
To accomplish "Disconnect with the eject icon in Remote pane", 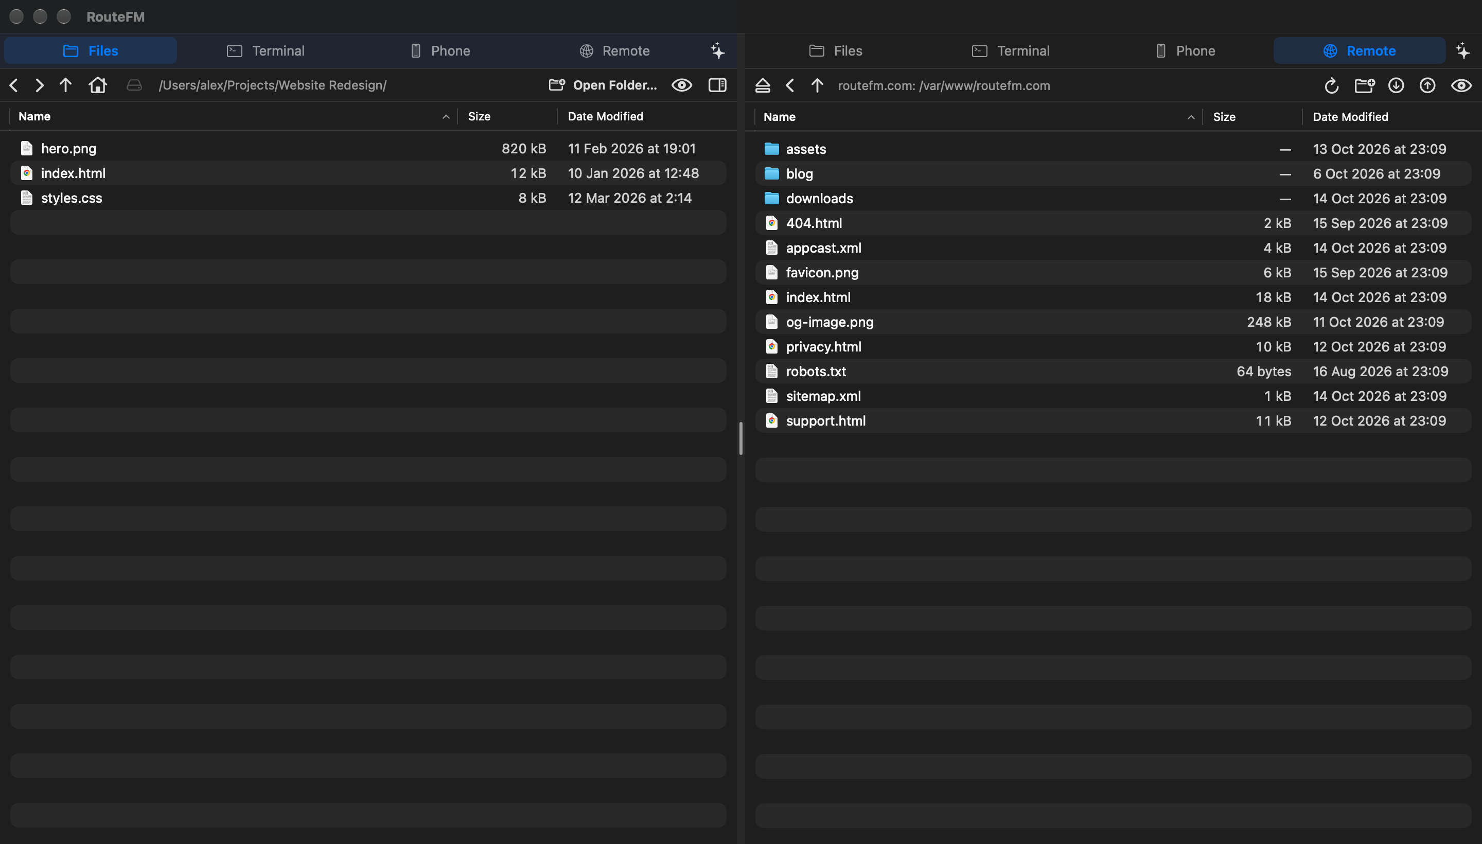I will click(763, 86).
